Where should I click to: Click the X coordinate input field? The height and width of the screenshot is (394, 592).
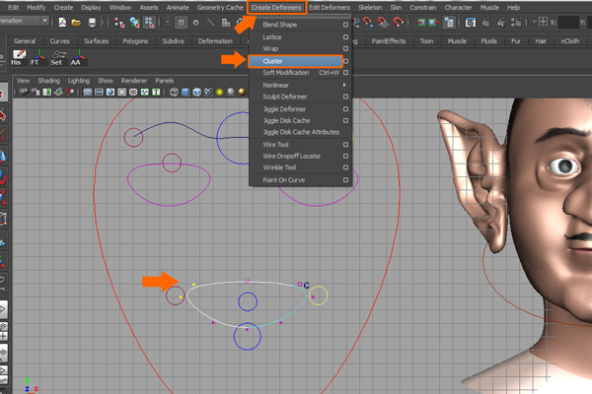pyautogui.click(x=568, y=23)
